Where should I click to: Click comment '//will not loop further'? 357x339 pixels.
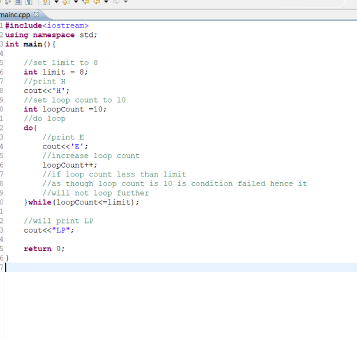(x=96, y=193)
